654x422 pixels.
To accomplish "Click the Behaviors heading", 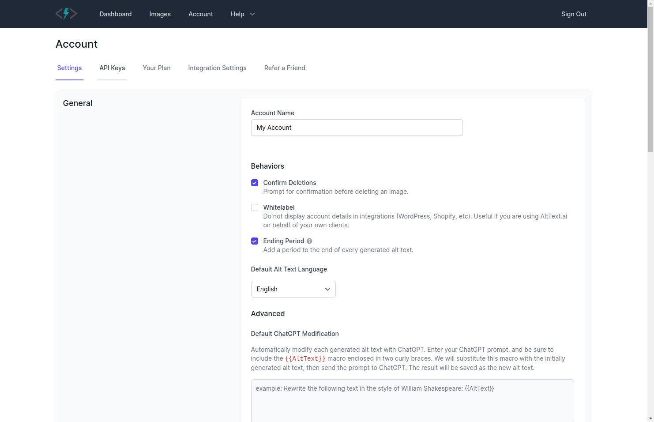I will [267, 166].
